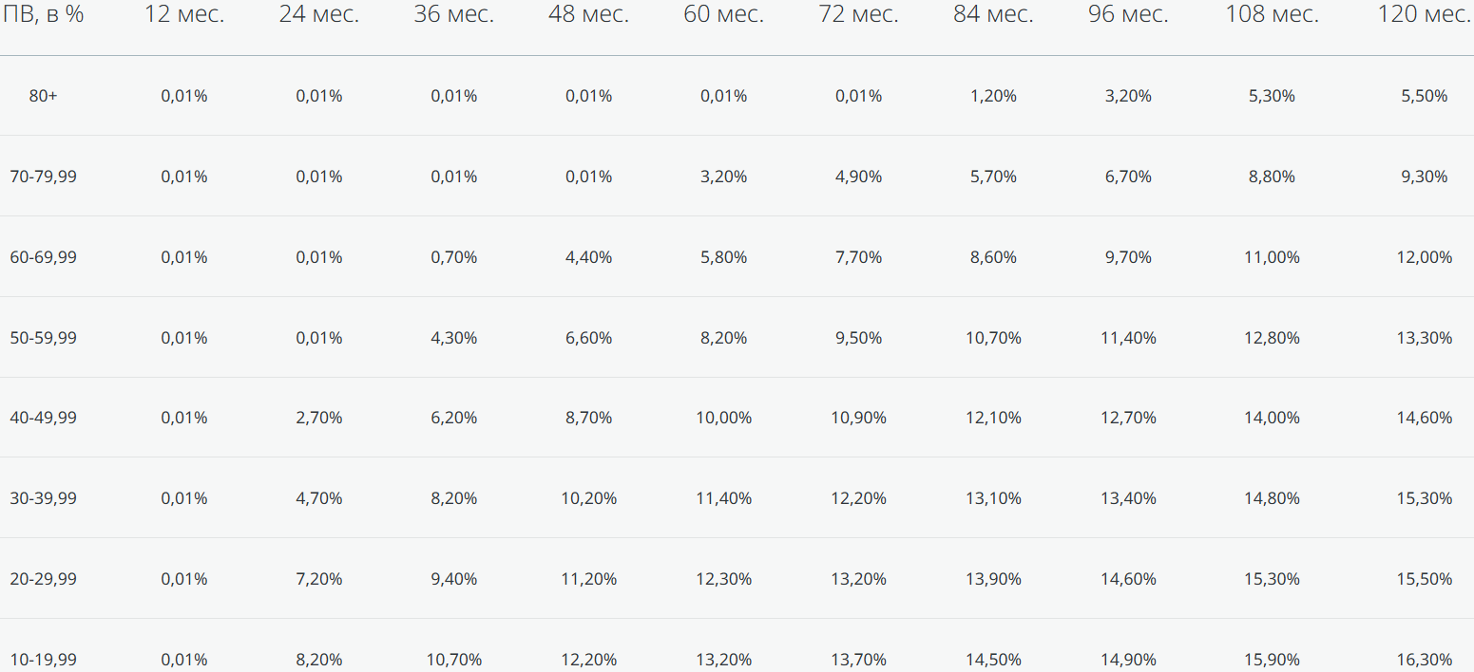Click the "10-19,99" row label
1474x672 pixels.
(43, 660)
